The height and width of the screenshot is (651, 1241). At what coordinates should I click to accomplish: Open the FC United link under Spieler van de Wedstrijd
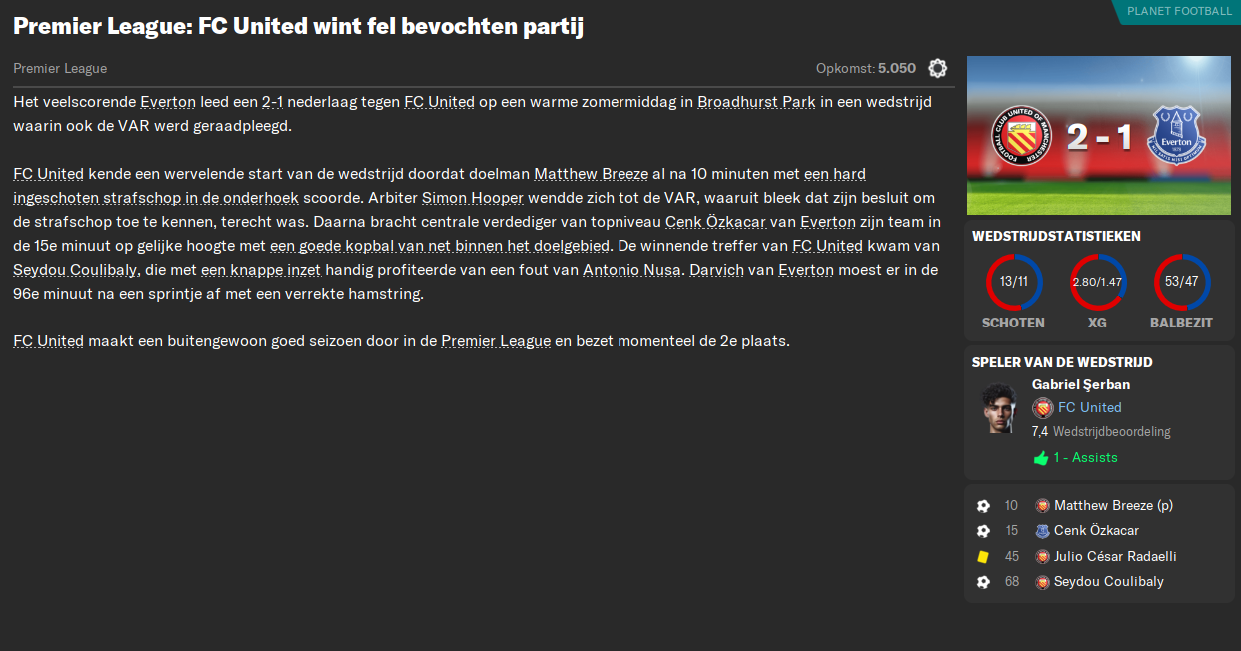click(1089, 407)
